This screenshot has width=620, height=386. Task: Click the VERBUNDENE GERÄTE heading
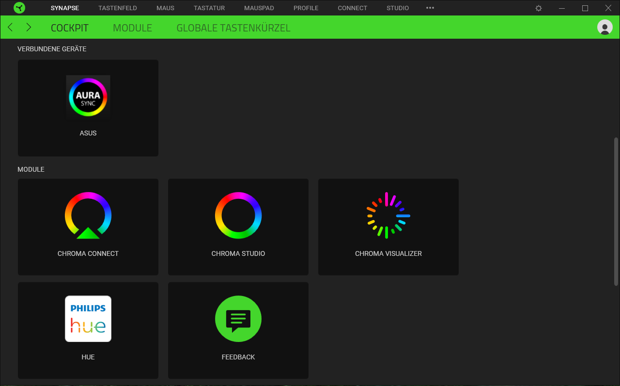pyautogui.click(x=52, y=49)
